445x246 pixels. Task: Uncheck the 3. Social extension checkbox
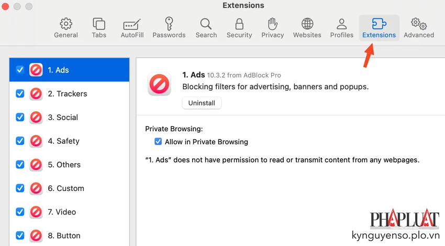[20, 117]
